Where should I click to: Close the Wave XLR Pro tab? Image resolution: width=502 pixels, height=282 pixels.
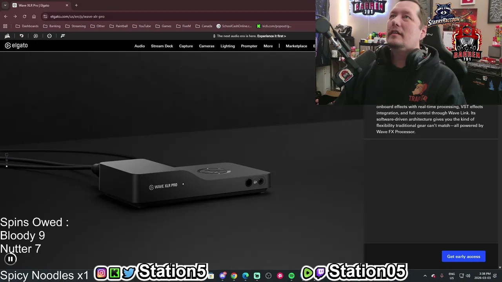67,5
